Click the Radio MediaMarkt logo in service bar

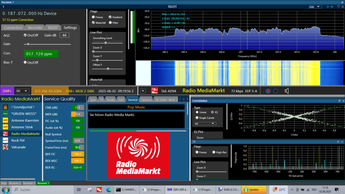[x=154, y=91]
